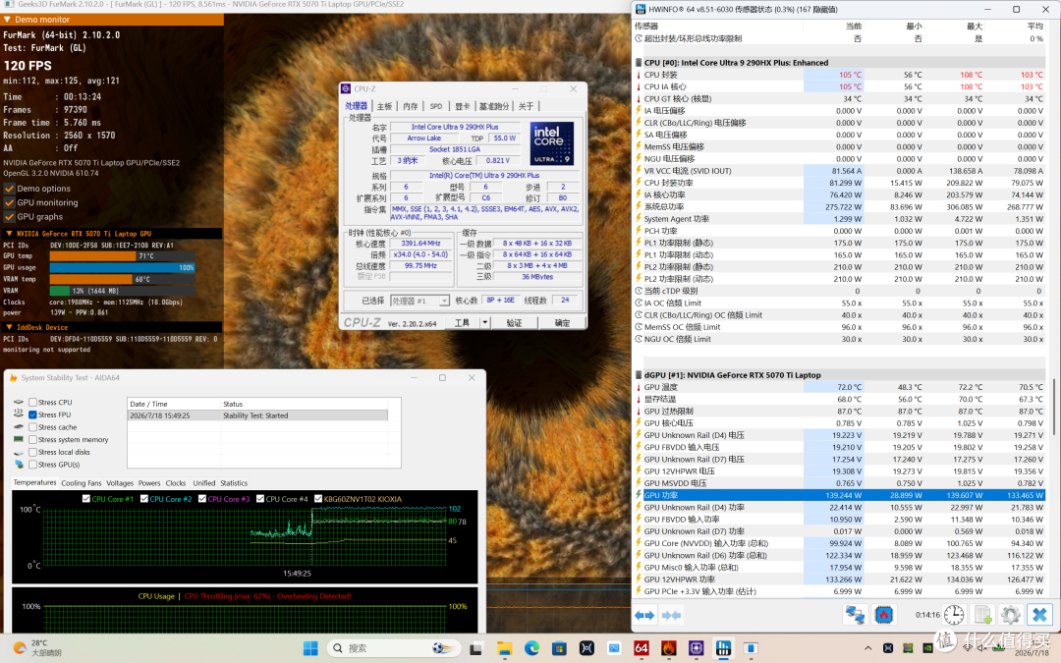Viewport: 1061px width, 663px height.
Task: Click the Intel Core Ultra 9 logo in CPU-Z
Action: coord(551,143)
